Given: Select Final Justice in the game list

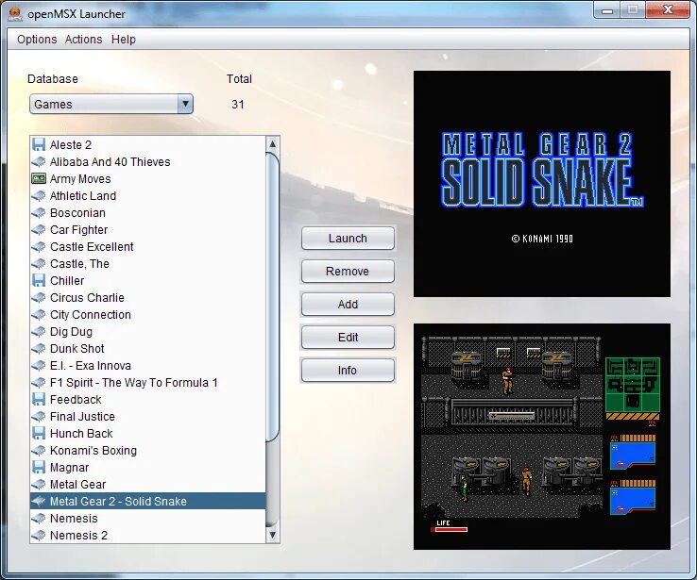Looking at the screenshot, I should pos(82,416).
